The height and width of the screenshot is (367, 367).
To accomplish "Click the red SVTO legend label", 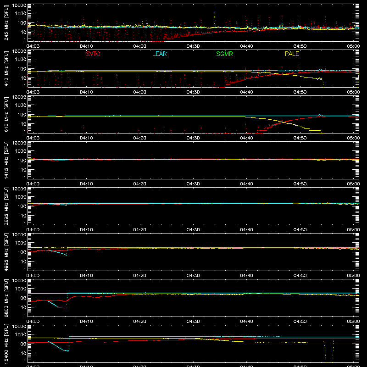I will (x=93, y=54).
